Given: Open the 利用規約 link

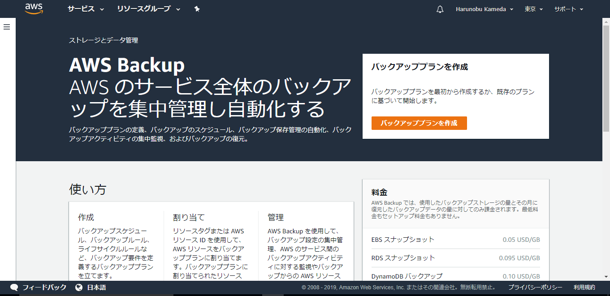Looking at the screenshot, I should (x=584, y=287).
